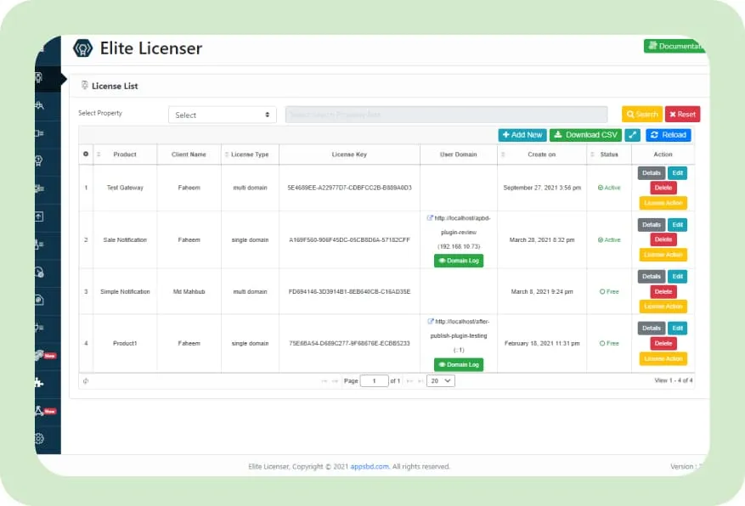Click the refresh icon in the table footer

coord(86,380)
